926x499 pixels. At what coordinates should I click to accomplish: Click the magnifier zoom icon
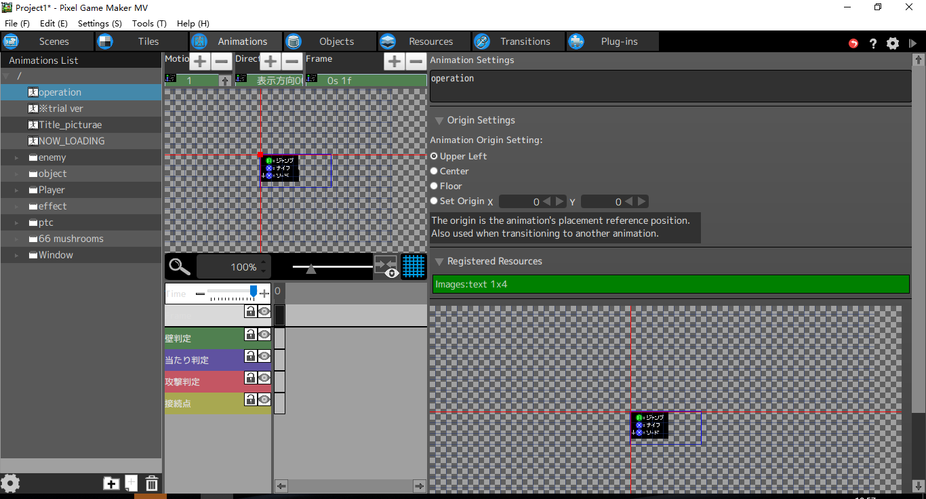click(180, 266)
